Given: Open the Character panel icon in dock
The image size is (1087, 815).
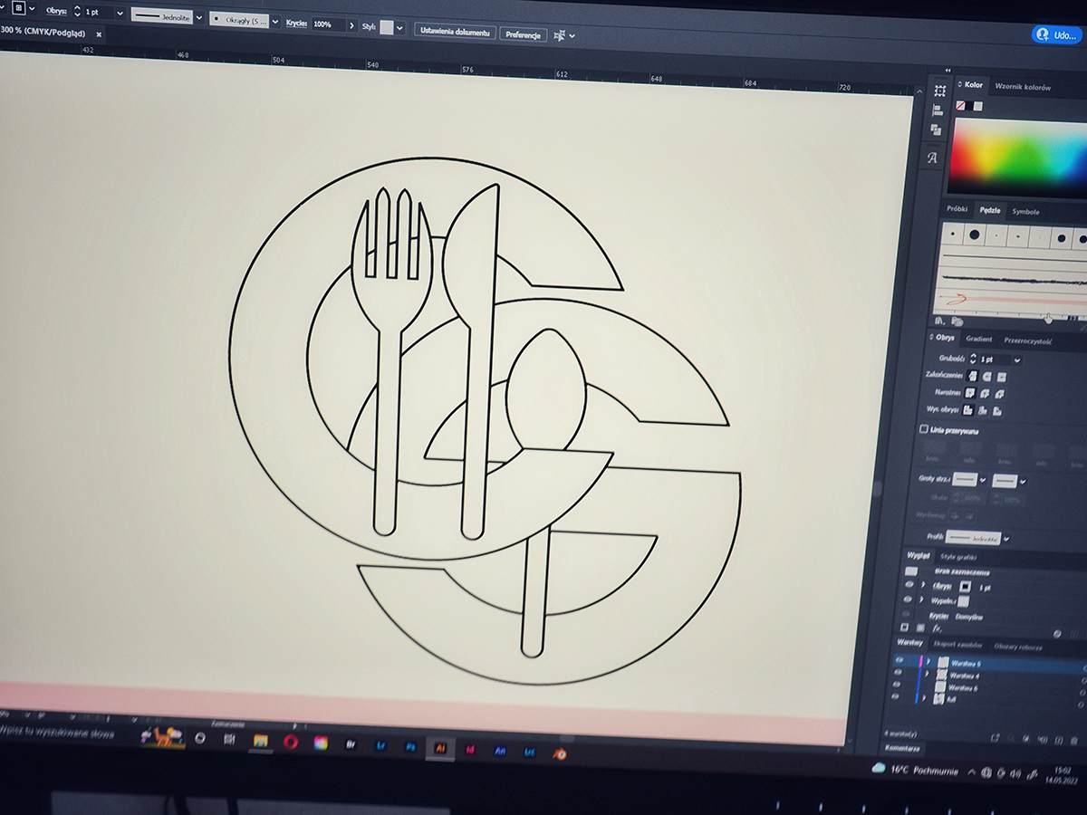Looking at the screenshot, I should 933,158.
